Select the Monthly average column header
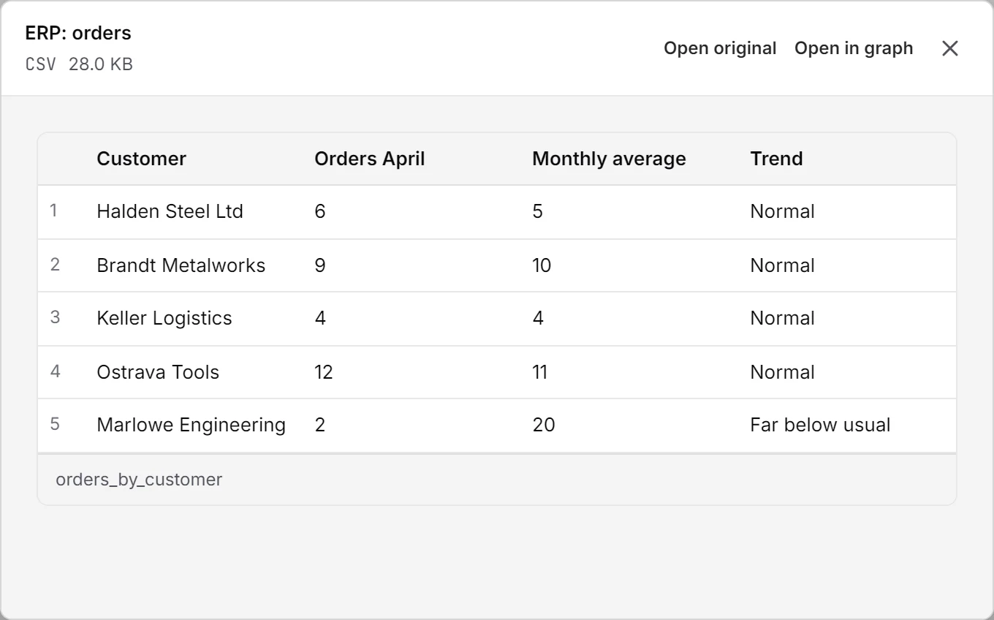Image resolution: width=994 pixels, height=620 pixels. point(609,159)
